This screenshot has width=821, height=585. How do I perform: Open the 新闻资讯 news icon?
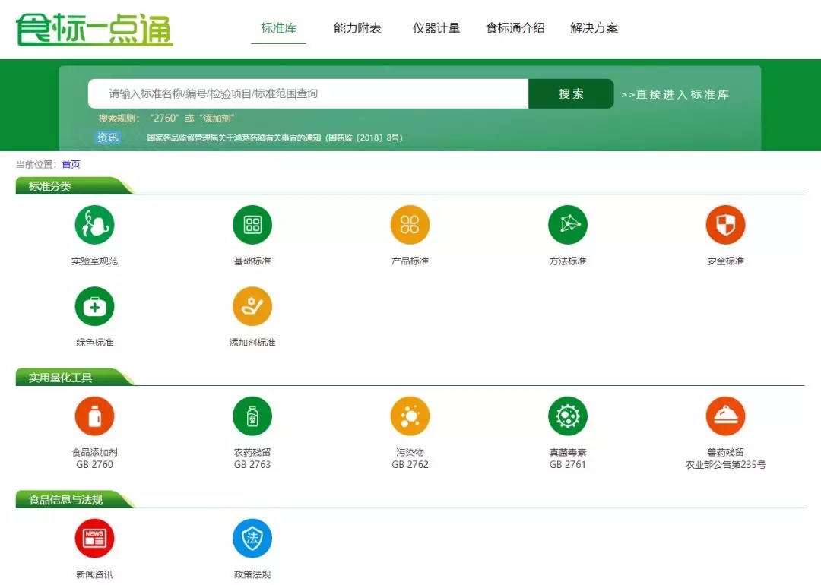tap(94, 538)
